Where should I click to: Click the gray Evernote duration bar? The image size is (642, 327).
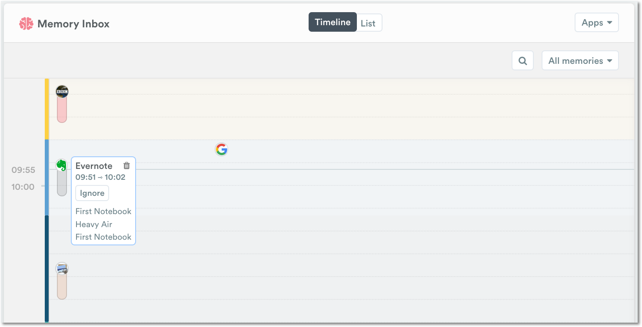62,183
